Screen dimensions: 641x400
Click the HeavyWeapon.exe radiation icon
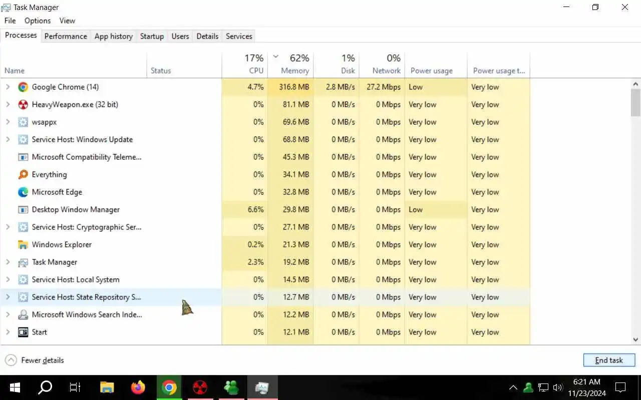pyautogui.click(x=23, y=104)
